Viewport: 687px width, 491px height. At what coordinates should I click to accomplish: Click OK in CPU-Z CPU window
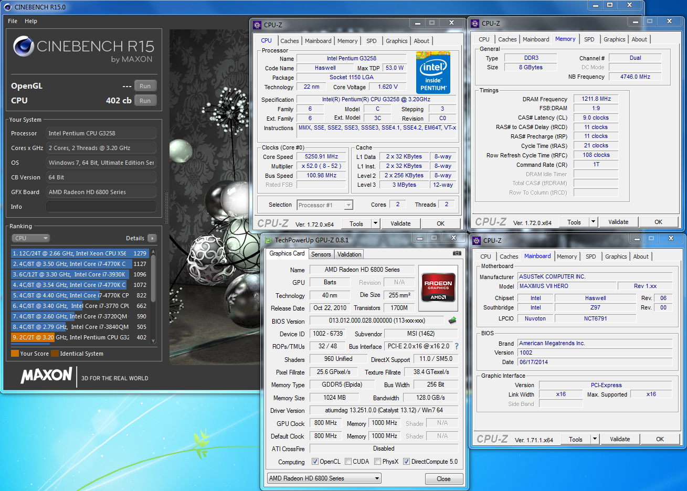point(441,223)
